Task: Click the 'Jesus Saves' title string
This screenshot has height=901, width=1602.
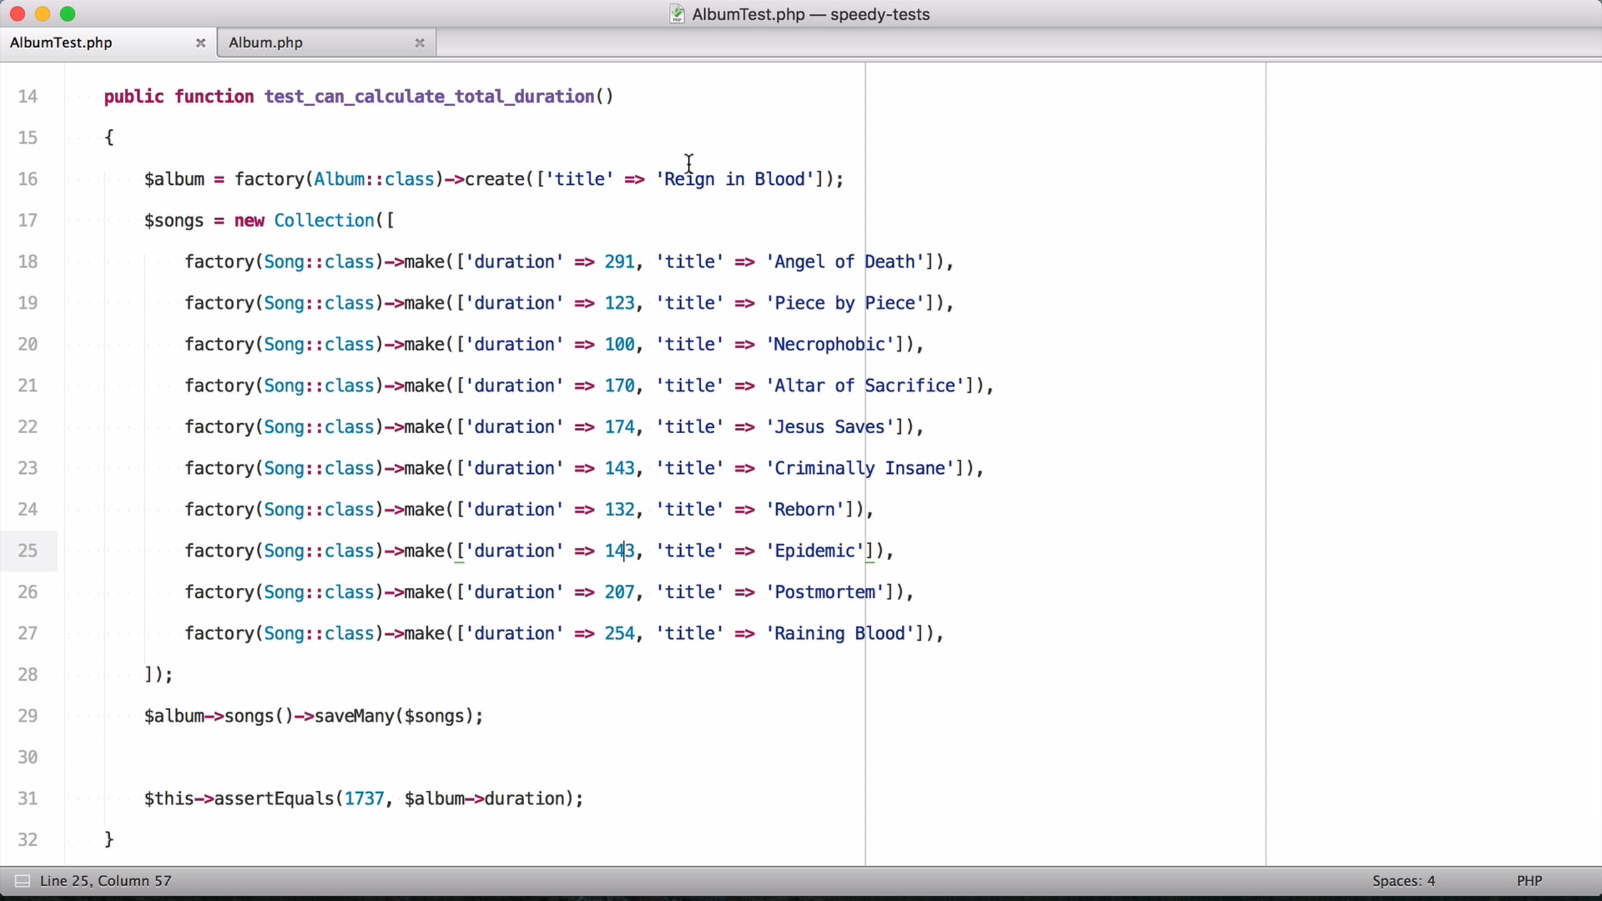Action: [830, 427]
